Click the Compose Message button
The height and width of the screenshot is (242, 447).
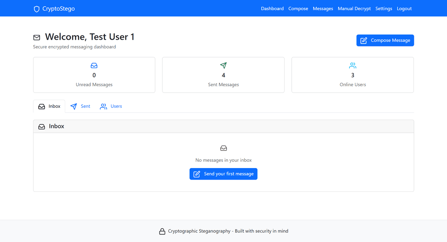(x=385, y=40)
